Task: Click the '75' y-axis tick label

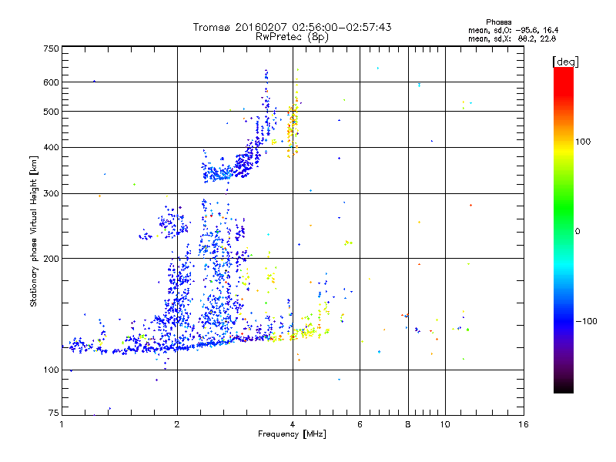Action: (x=54, y=413)
